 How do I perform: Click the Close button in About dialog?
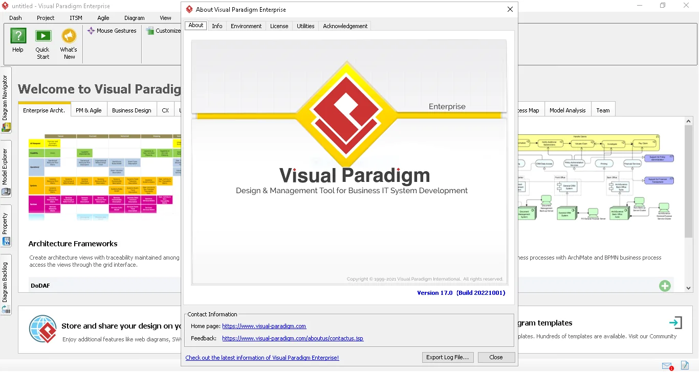[x=496, y=357]
